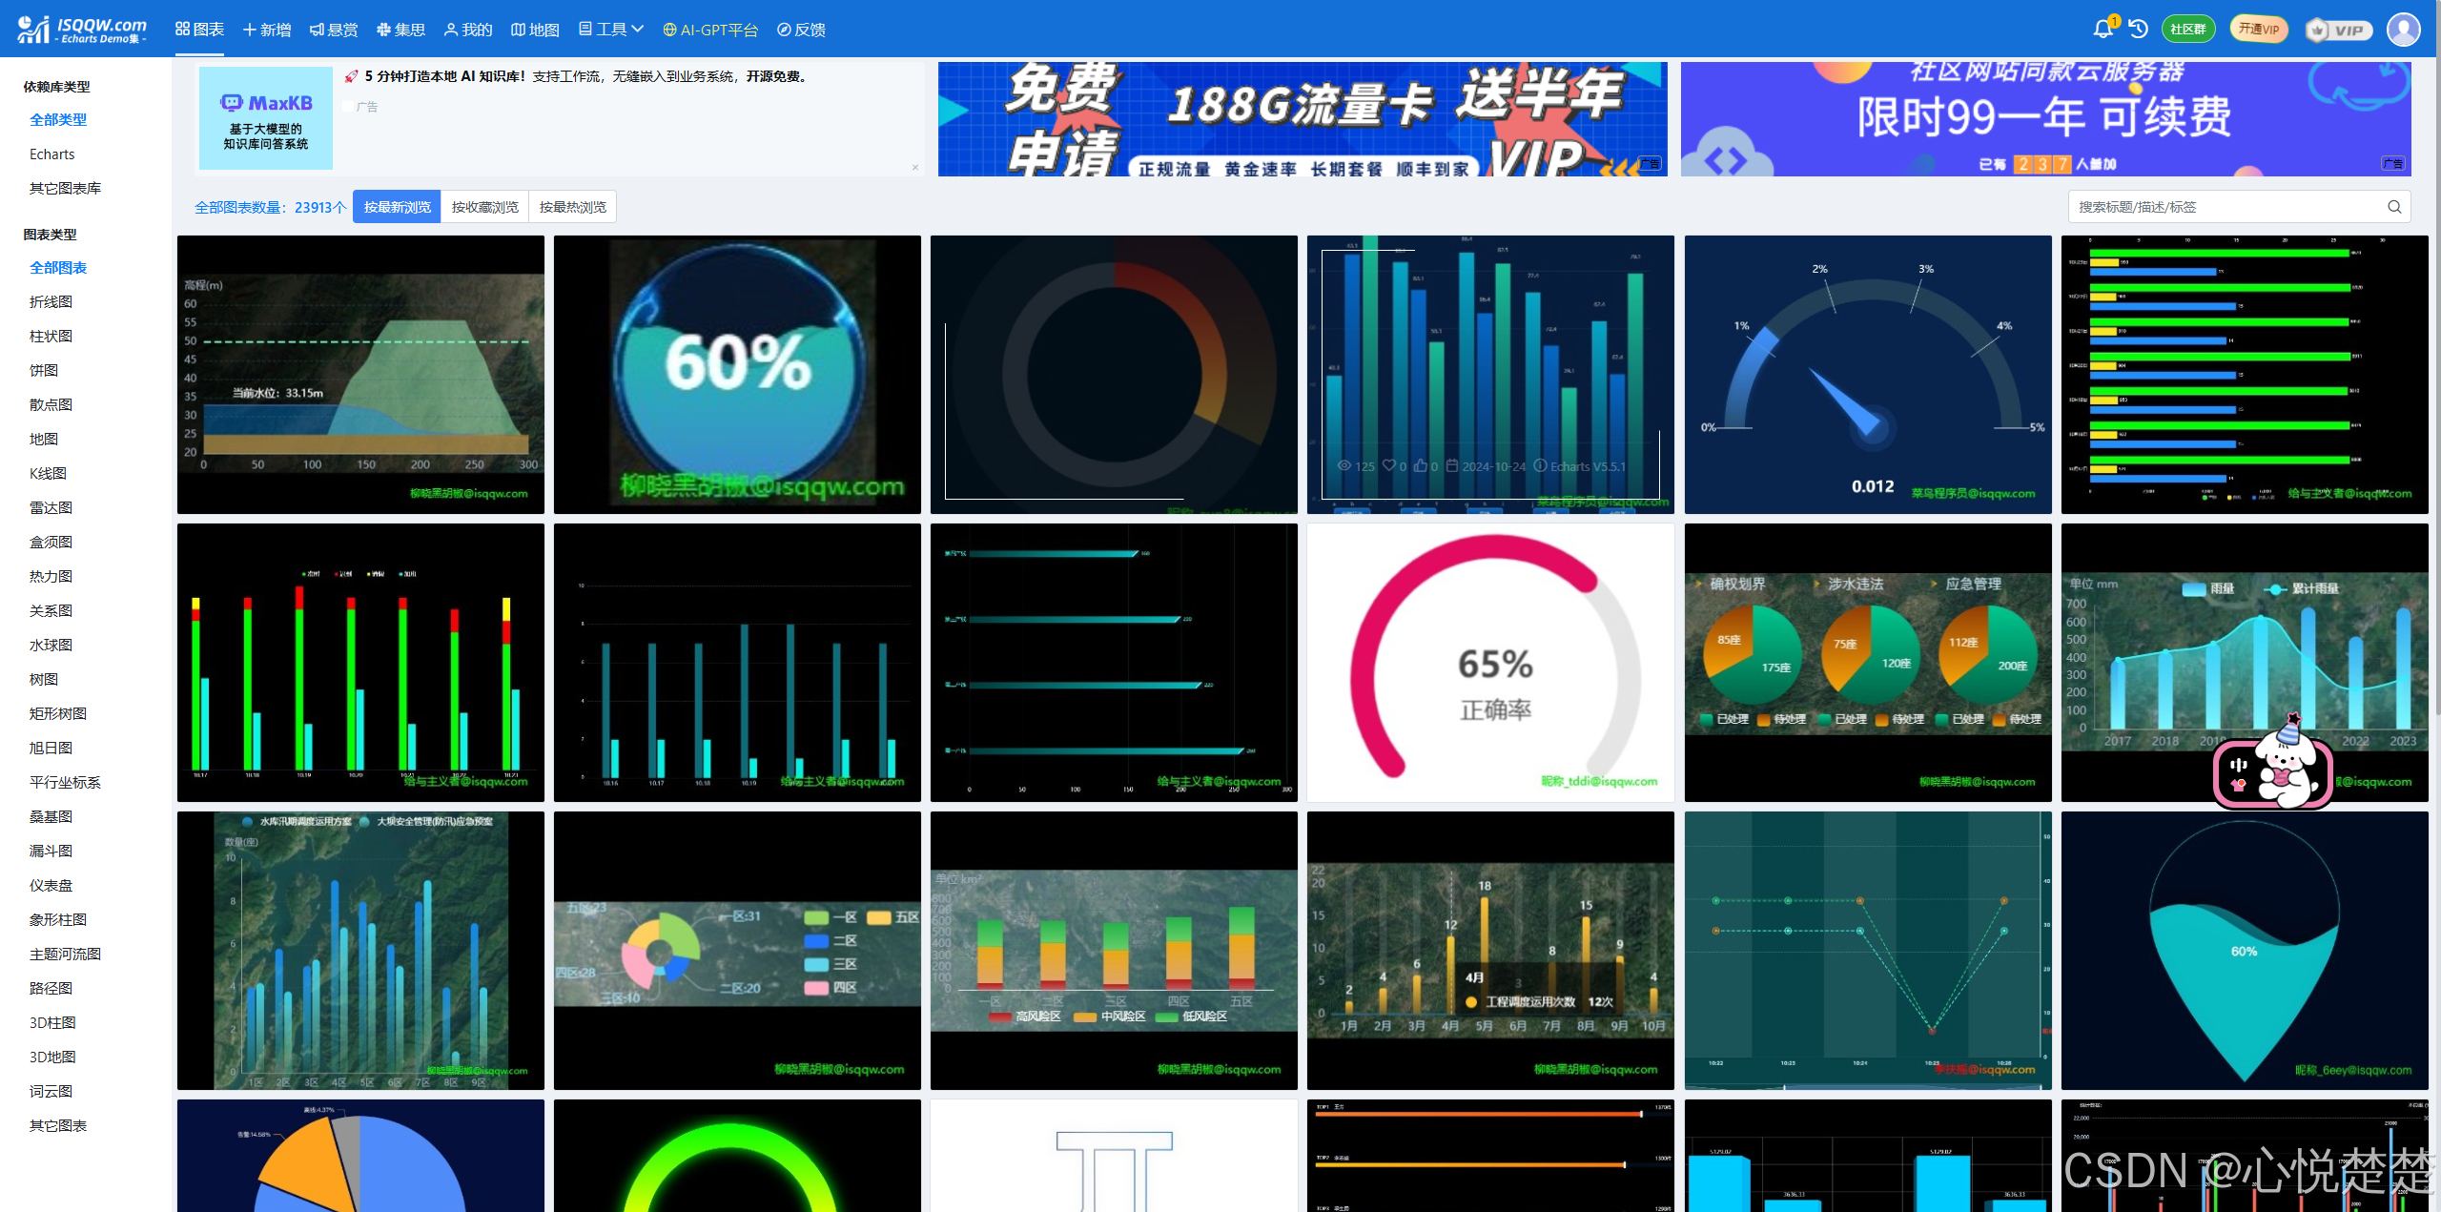
Task: Open the AI-GPT平台 globe icon
Action: coord(669,29)
